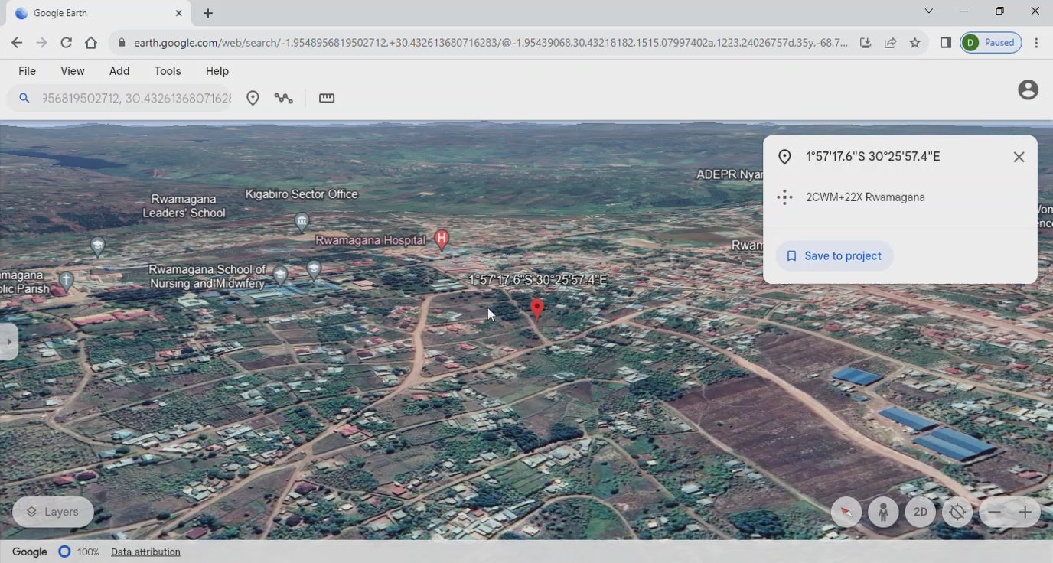Click the Add placemark pin icon

[x=253, y=98]
